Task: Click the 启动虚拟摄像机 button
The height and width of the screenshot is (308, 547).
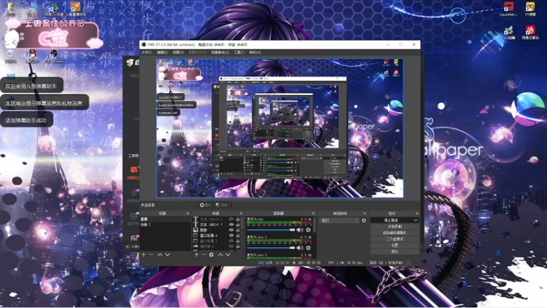Action: point(395,233)
